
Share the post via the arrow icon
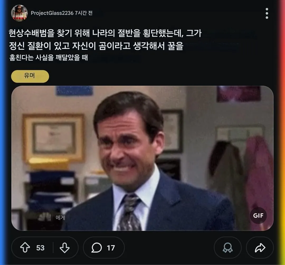(260, 248)
